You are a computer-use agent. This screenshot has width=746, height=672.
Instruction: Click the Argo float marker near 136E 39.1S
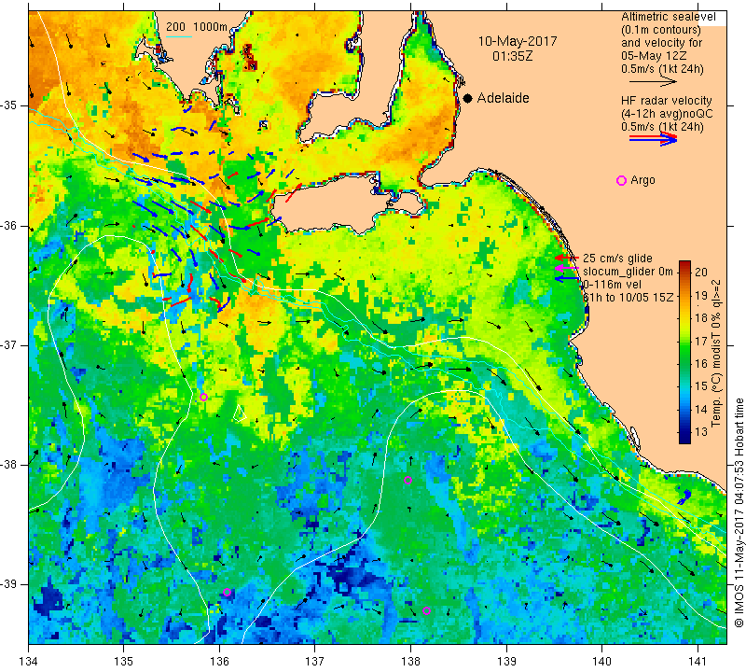tap(227, 593)
